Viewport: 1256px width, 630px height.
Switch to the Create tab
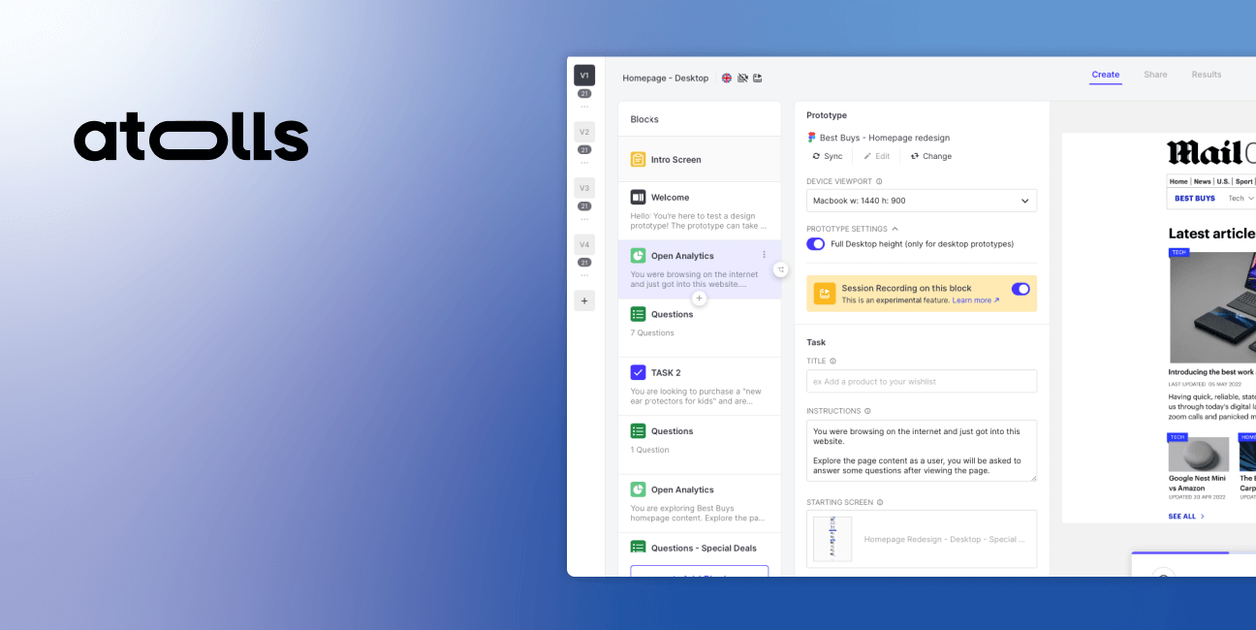point(1105,75)
